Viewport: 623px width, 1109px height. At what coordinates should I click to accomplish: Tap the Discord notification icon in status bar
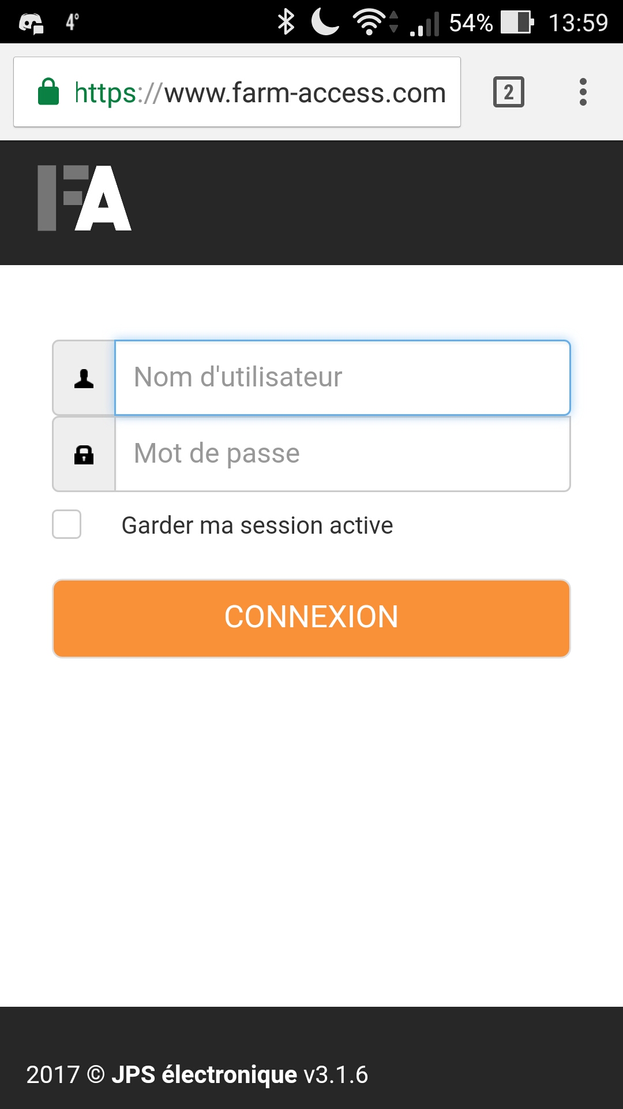coord(31,23)
